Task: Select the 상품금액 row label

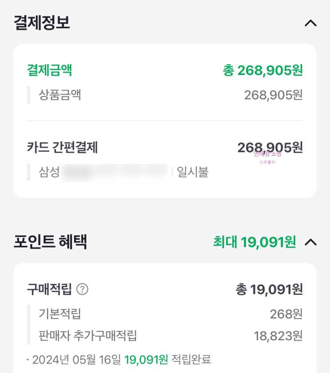Action: [60, 95]
